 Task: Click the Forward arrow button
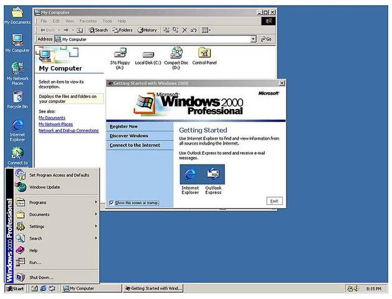click(66, 31)
